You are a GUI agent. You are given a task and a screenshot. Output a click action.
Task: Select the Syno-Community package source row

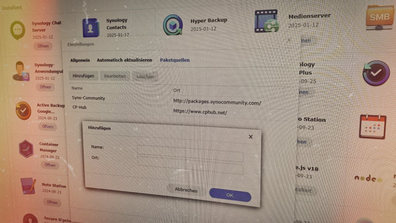[x=89, y=98]
